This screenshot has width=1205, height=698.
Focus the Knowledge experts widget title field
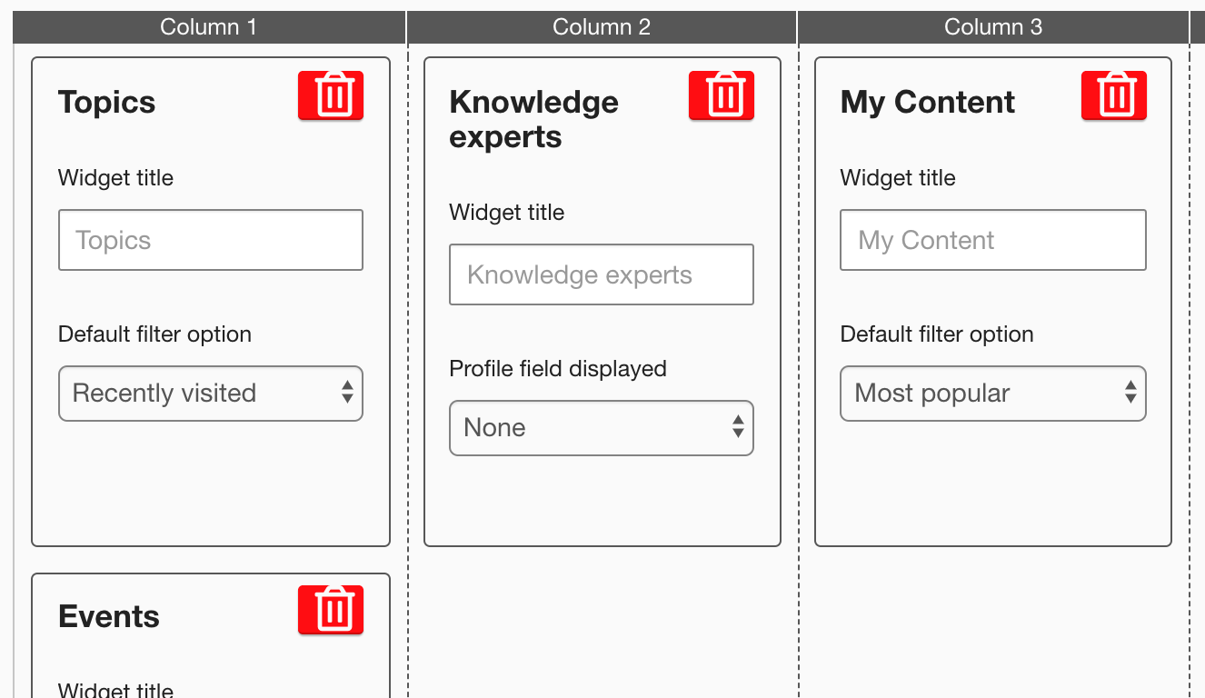pos(602,274)
